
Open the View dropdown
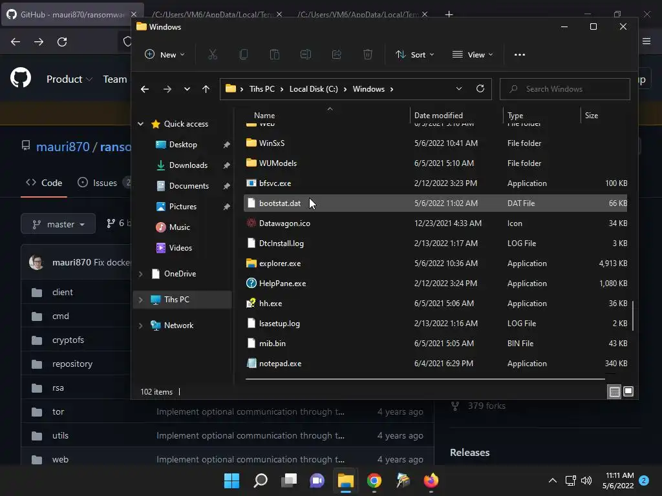coord(473,54)
